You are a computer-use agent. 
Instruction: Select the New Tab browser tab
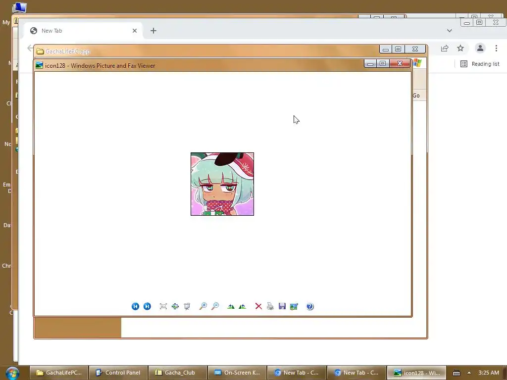point(83,31)
